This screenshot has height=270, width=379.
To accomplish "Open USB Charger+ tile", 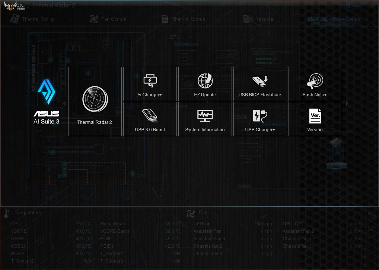I will [x=260, y=119].
